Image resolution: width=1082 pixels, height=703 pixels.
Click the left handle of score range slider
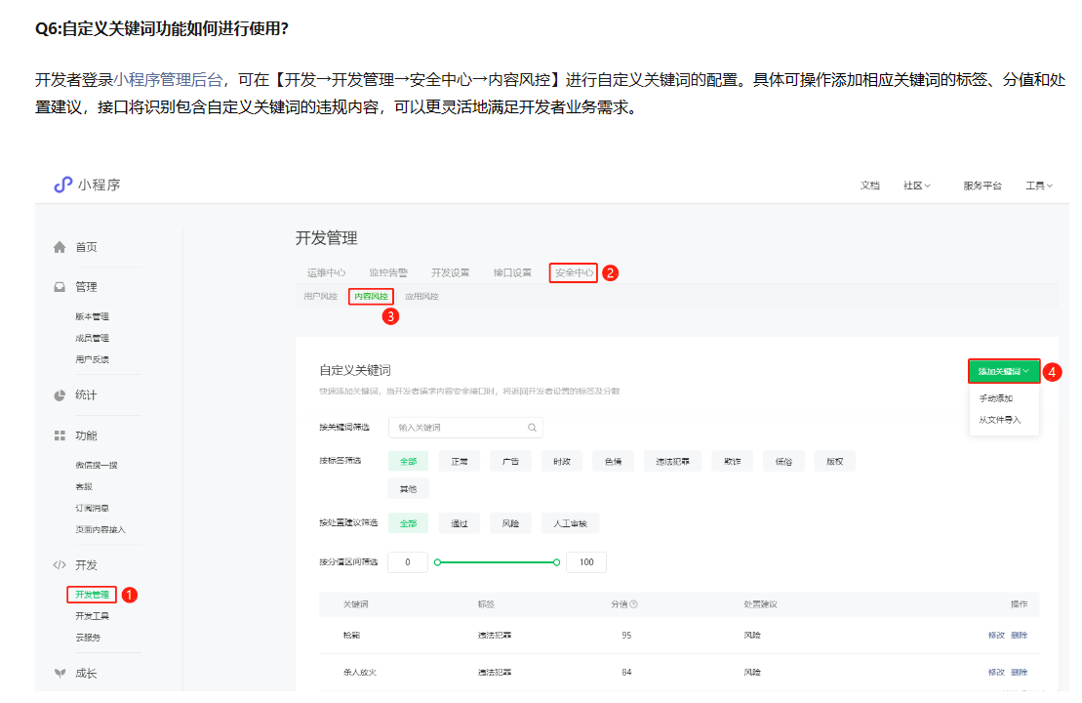437,562
